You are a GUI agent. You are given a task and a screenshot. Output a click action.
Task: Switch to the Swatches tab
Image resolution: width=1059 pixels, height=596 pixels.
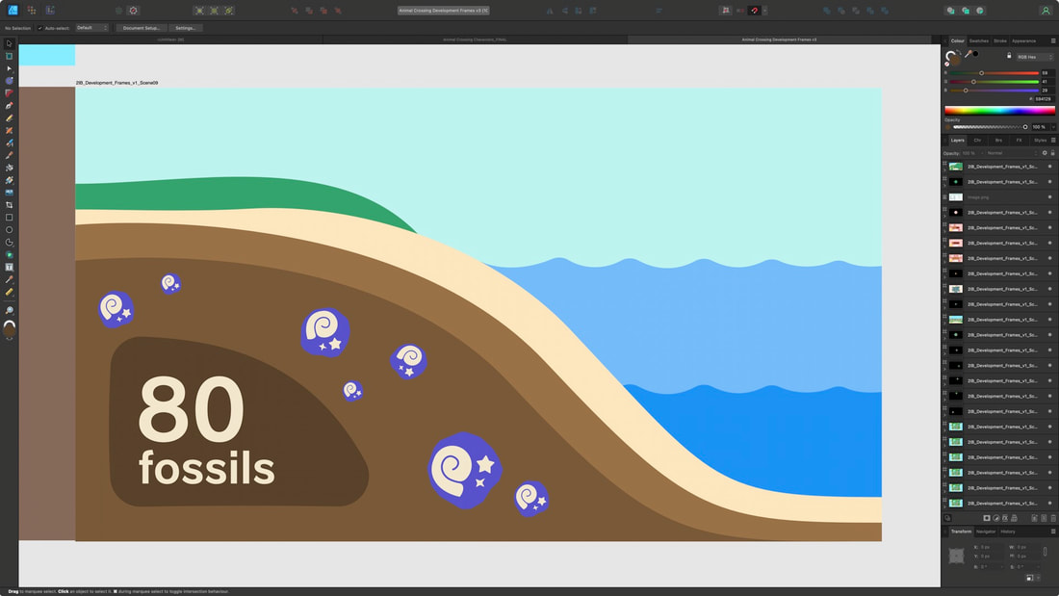(x=979, y=40)
